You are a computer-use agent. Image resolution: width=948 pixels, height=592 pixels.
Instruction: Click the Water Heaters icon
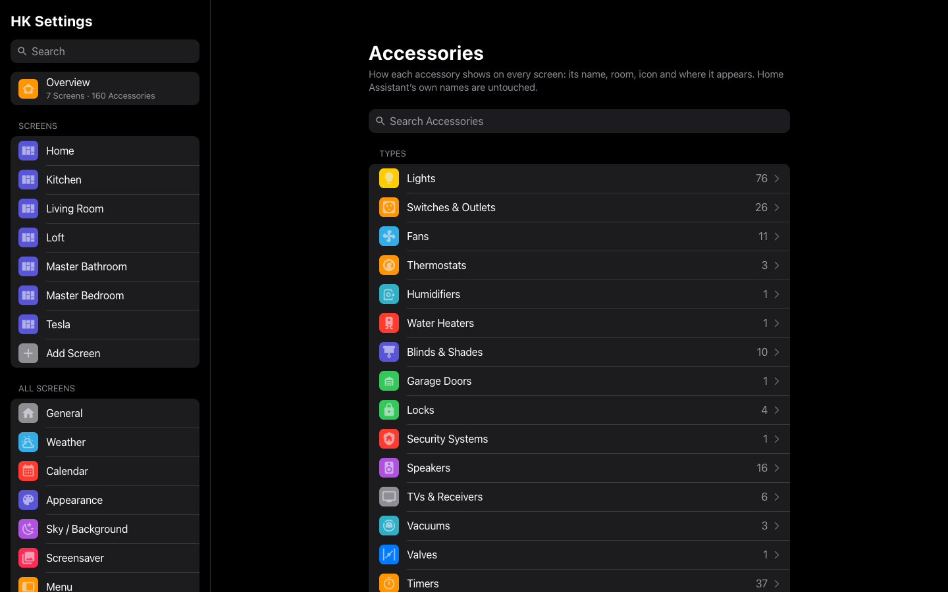(x=389, y=323)
